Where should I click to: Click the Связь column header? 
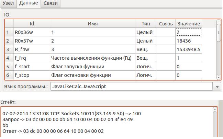pos(166,24)
